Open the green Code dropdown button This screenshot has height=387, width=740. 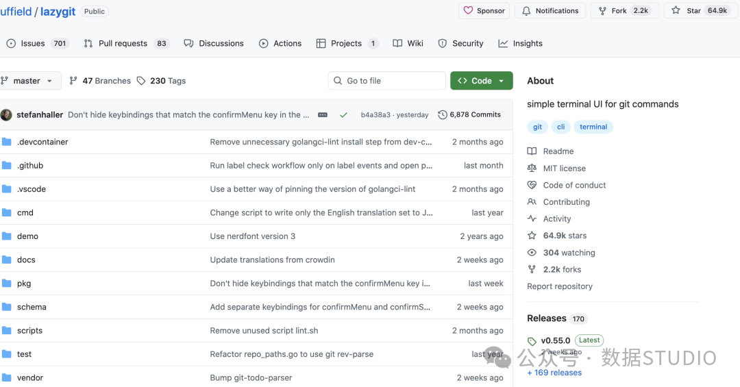point(482,81)
